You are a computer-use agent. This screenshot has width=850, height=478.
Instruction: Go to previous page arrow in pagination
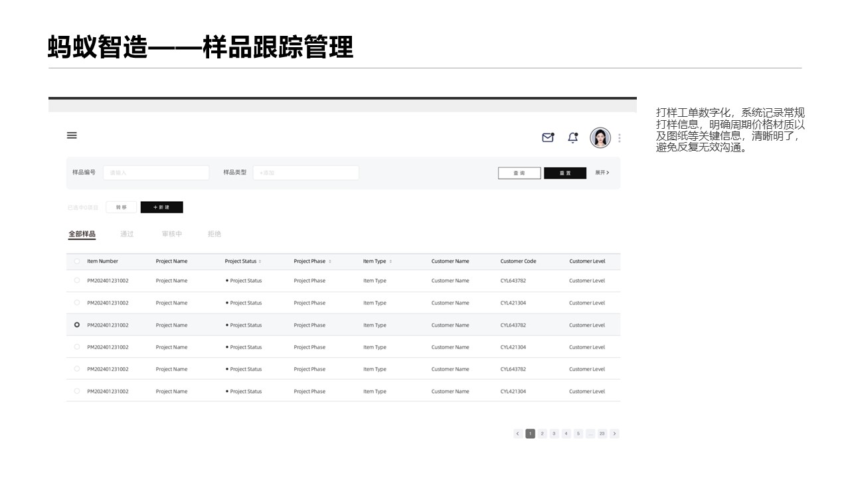(518, 434)
